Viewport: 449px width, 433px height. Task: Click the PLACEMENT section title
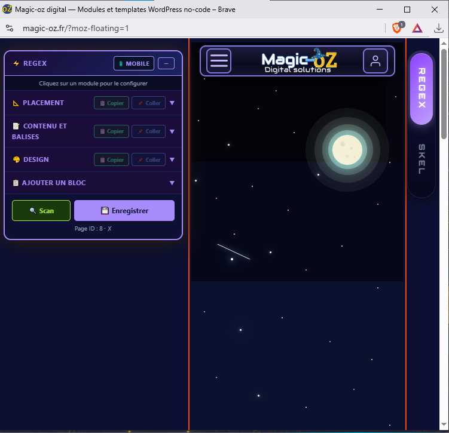click(x=43, y=103)
